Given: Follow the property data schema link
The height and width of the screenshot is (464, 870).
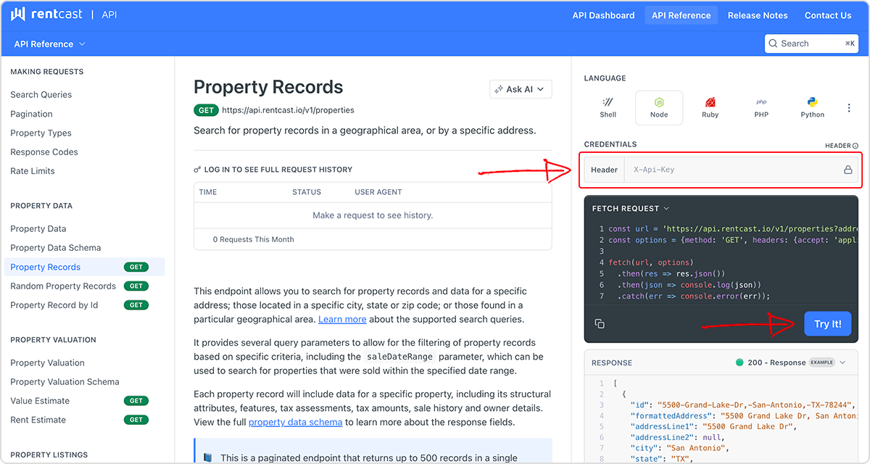Looking at the screenshot, I should (295, 423).
